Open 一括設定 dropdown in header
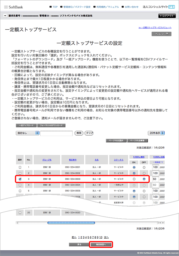The width and height of the screenshot is (179, 256). [x=158, y=162]
